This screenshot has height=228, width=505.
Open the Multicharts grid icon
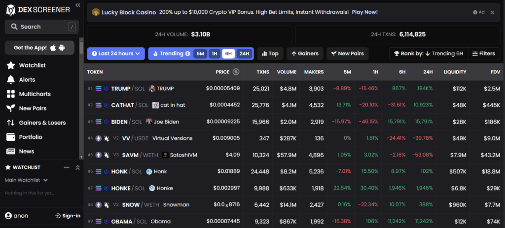11,94
